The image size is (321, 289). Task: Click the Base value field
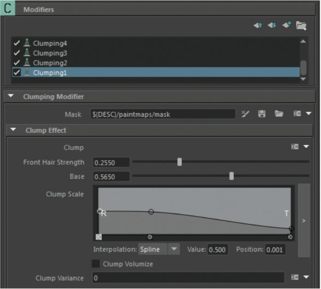click(111, 176)
